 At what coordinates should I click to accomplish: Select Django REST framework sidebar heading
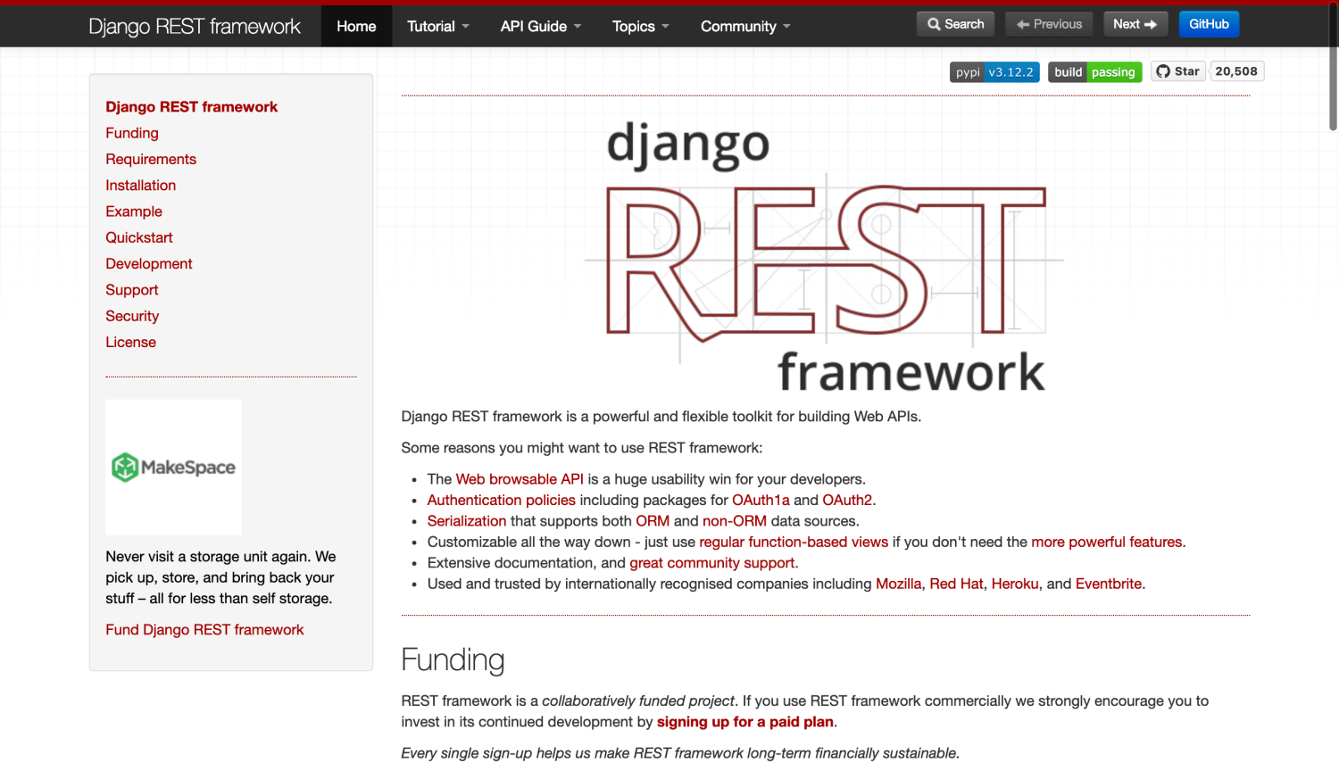coord(191,106)
